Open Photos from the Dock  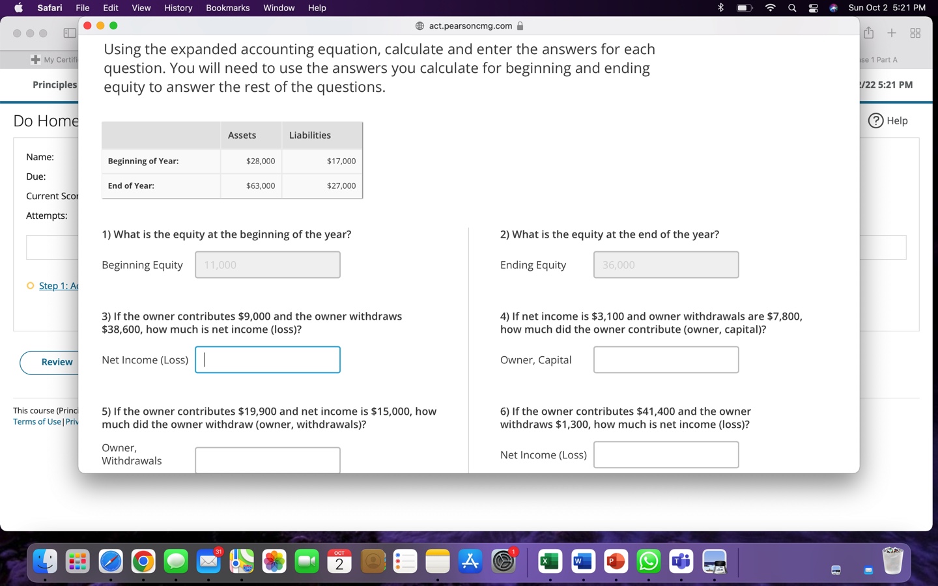pos(275,561)
